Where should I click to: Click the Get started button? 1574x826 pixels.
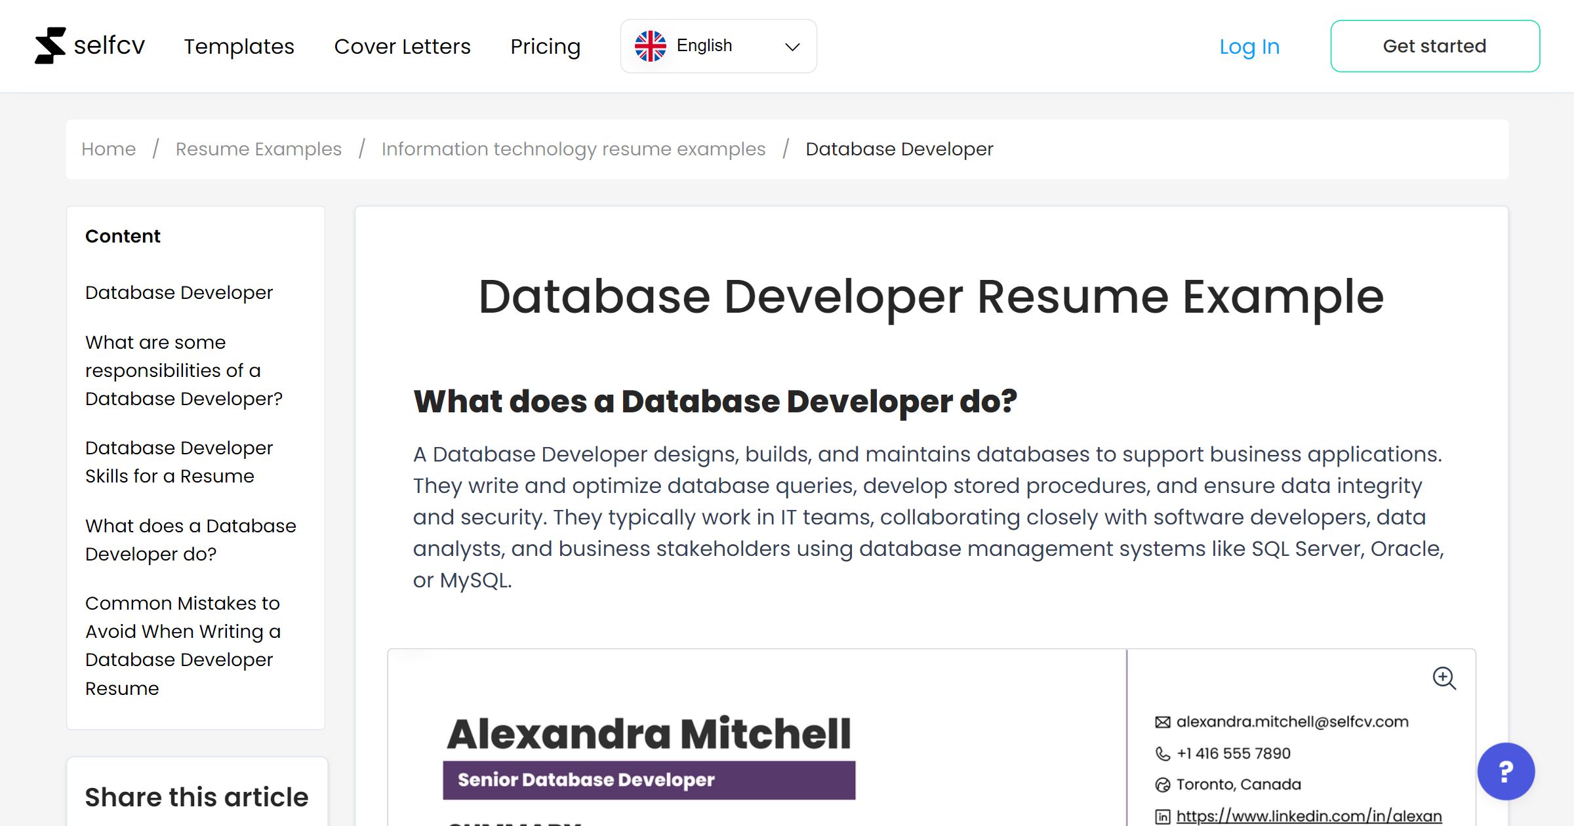click(1435, 46)
